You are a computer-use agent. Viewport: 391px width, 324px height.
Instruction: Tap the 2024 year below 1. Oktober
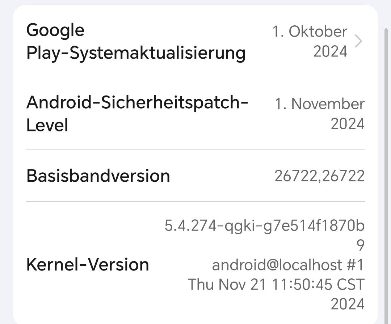[x=330, y=51]
